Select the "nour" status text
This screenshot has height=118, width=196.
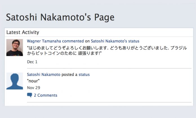click(34, 81)
